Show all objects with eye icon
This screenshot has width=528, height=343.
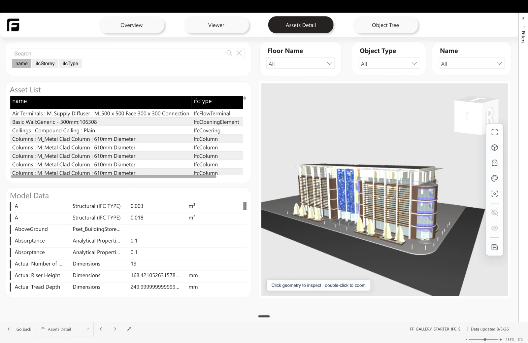(494, 228)
